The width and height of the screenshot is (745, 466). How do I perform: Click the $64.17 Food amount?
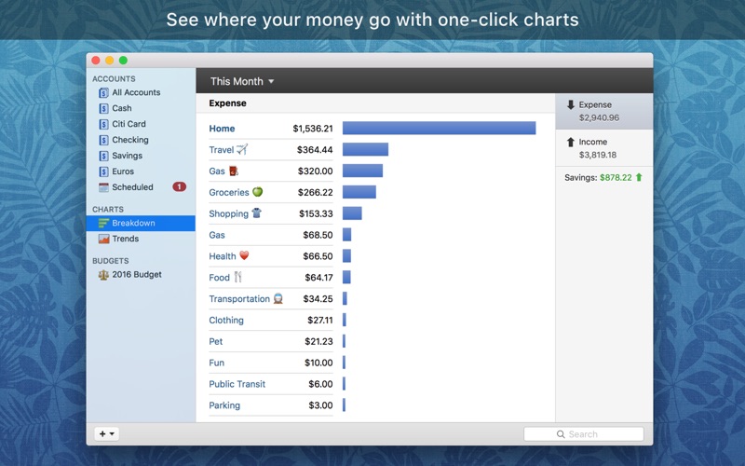[x=318, y=278]
